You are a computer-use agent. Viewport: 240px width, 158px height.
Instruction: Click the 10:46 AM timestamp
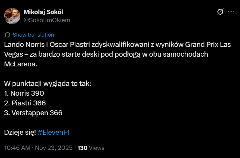(x=17, y=148)
